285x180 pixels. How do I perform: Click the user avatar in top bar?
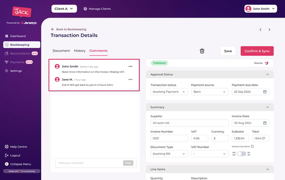pos(248,9)
